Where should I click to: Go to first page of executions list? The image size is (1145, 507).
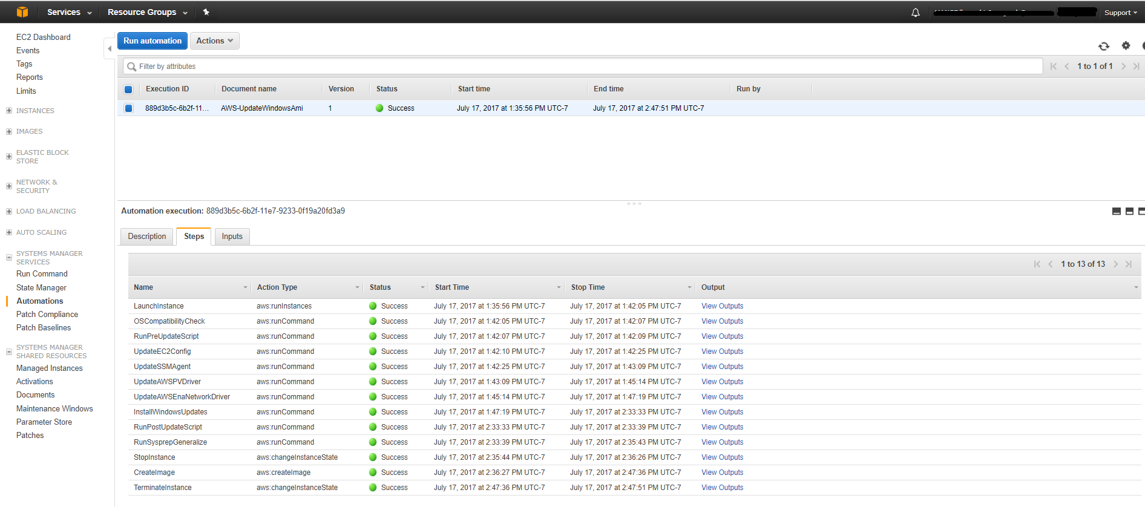coord(1053,67)
